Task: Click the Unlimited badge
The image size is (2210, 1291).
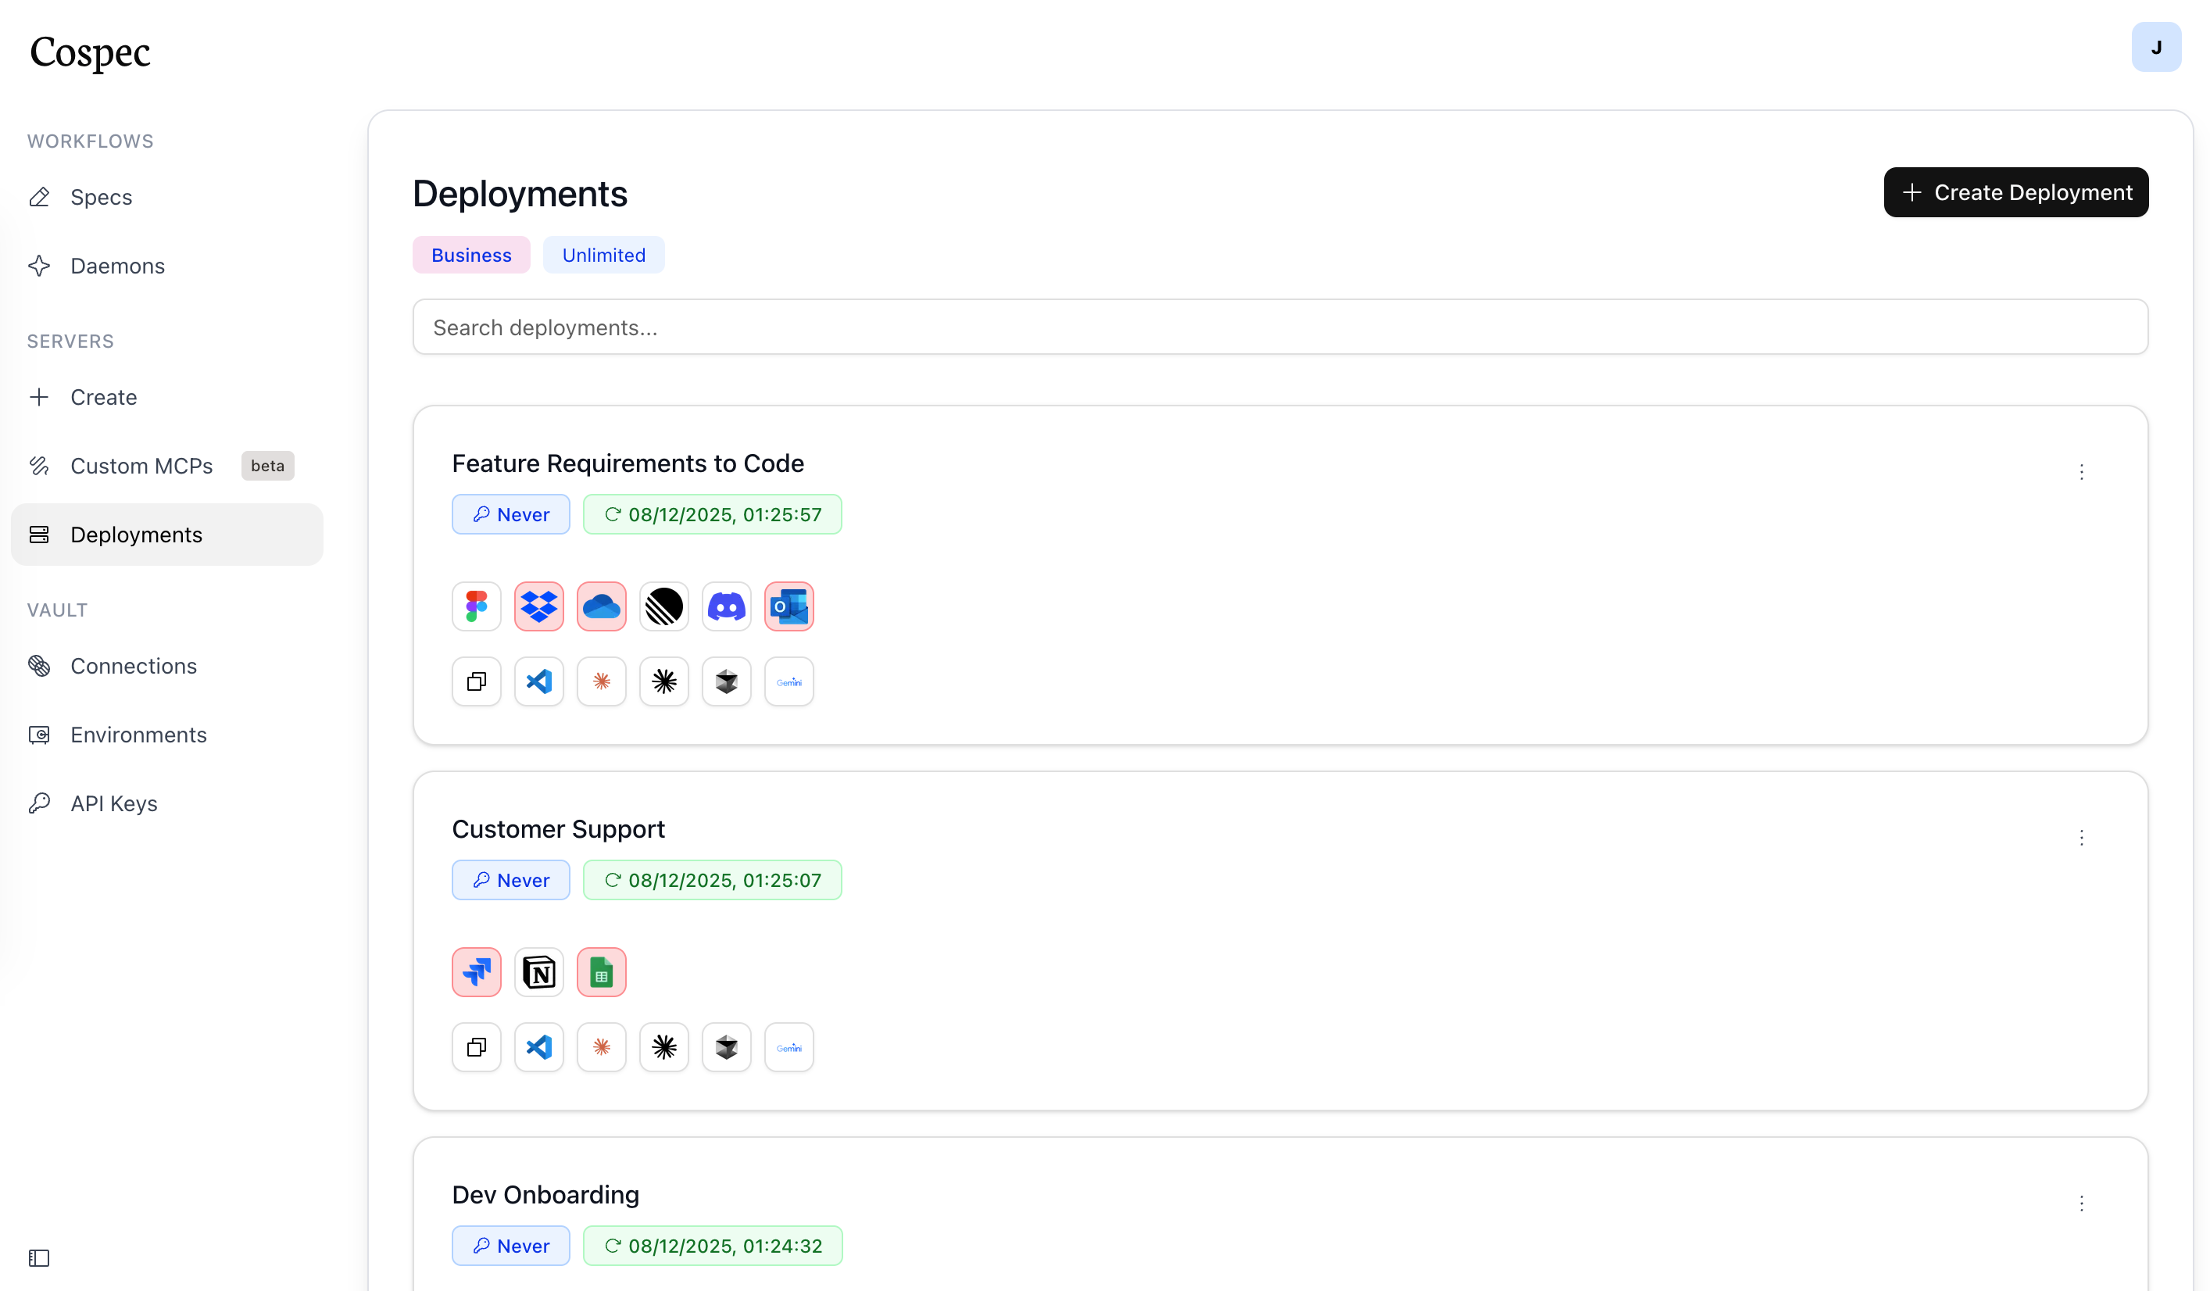Action: click(603, 256)
